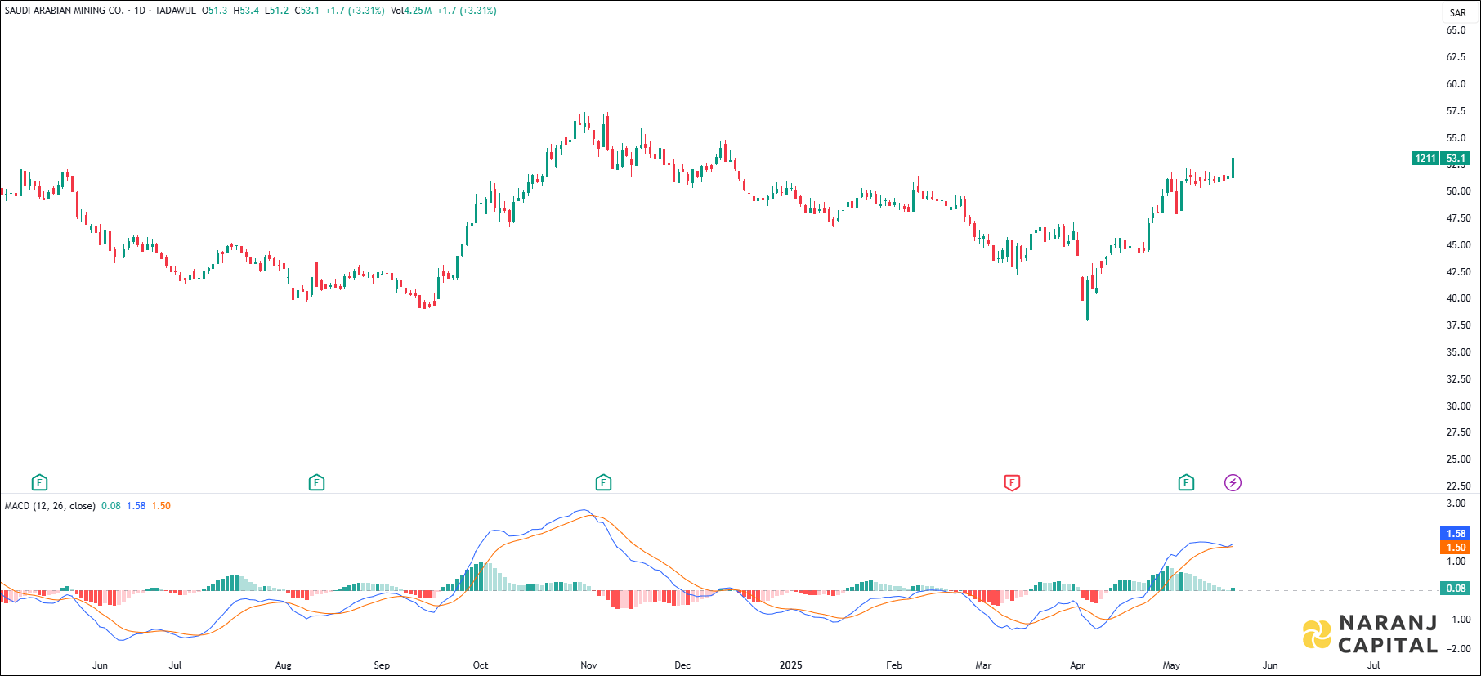Click the 60.0 price axis label
1481x676 pixels.
[1456, 84]
